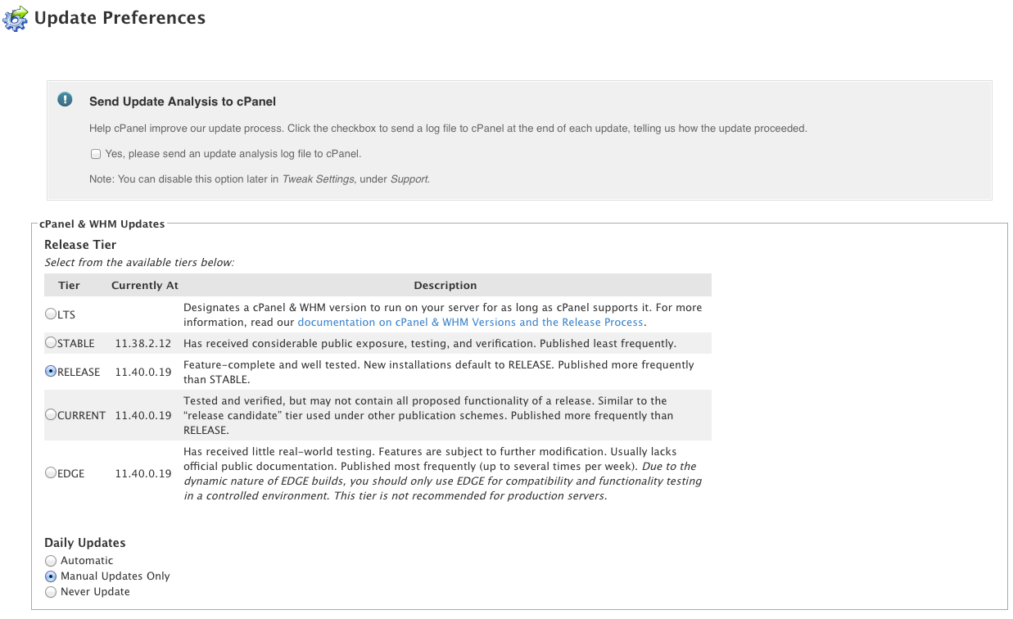
Task: Click the EDGE tier description text
Action: pos(443,474)
